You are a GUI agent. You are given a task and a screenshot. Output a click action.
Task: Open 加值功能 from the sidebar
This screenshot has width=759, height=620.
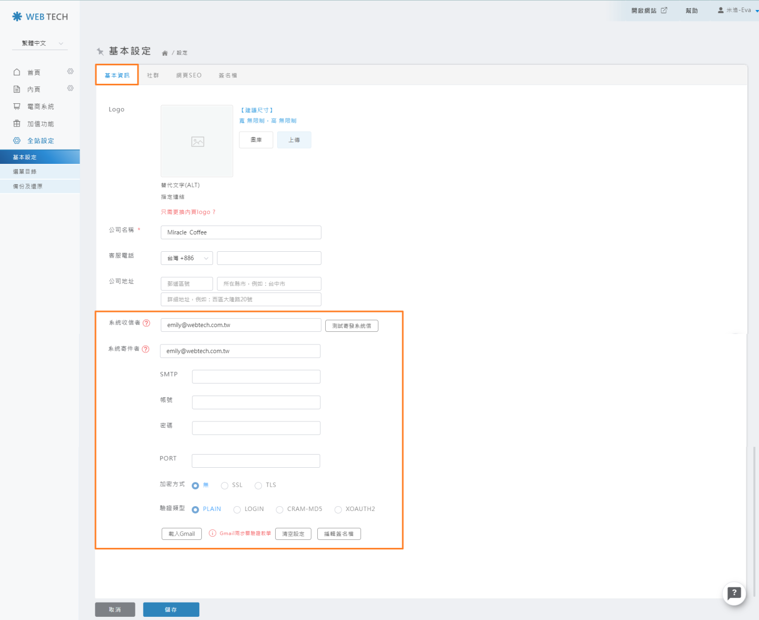point(41,124)
